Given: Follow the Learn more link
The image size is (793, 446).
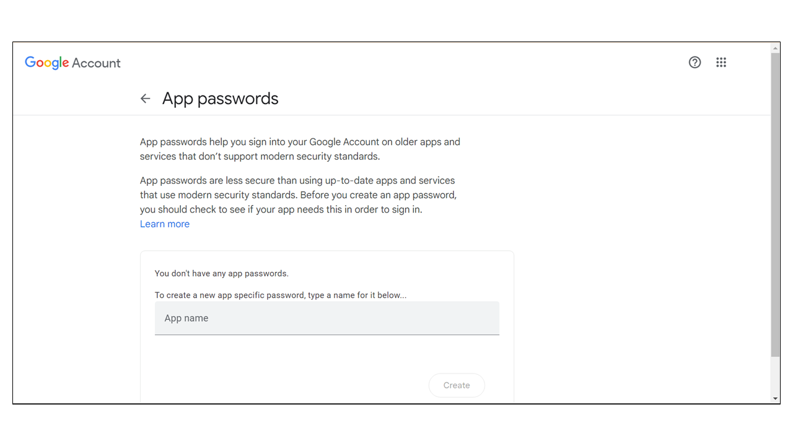Looking at the screenshot, I should [165, 224].
